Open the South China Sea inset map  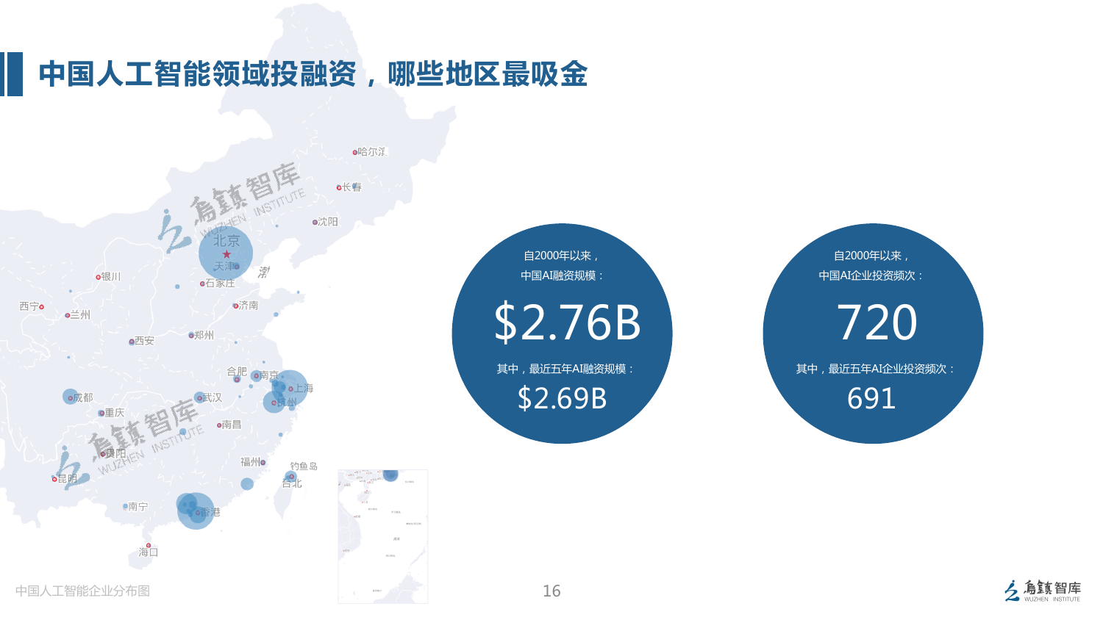[x=382, y=536]
